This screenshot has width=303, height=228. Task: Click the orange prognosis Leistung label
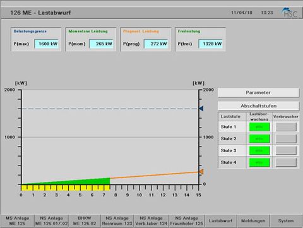coord(141,31)
